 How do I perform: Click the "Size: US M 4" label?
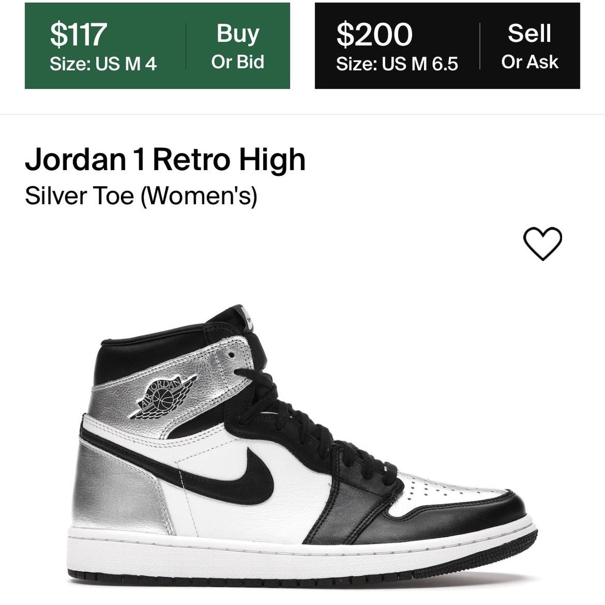point(103,64)
